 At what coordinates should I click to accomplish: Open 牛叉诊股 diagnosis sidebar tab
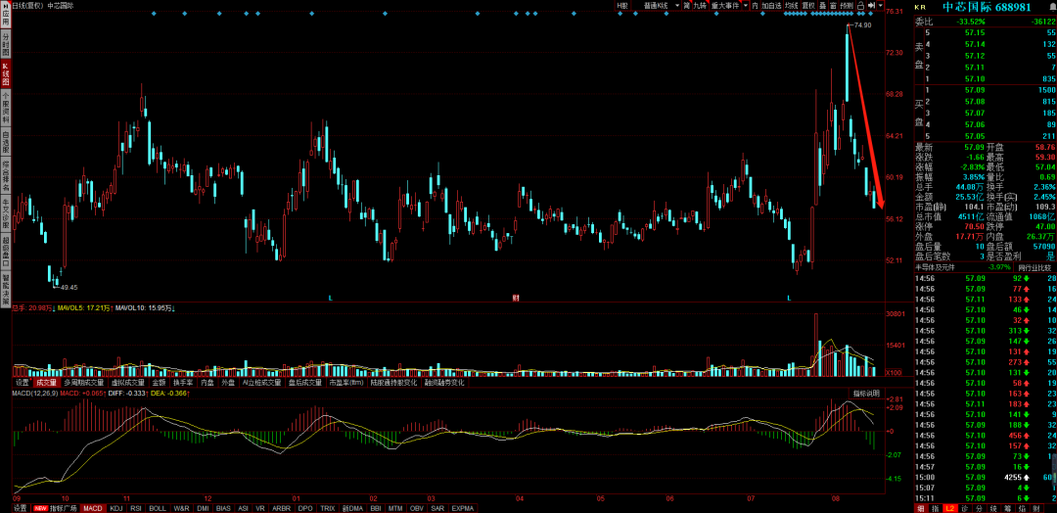(x=6, y=213)
